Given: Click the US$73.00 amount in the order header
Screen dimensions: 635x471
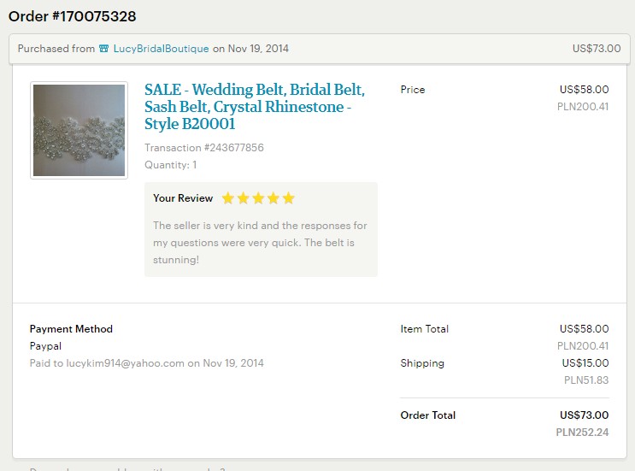Looking at the screenshot, I should [x=597, y=49].
